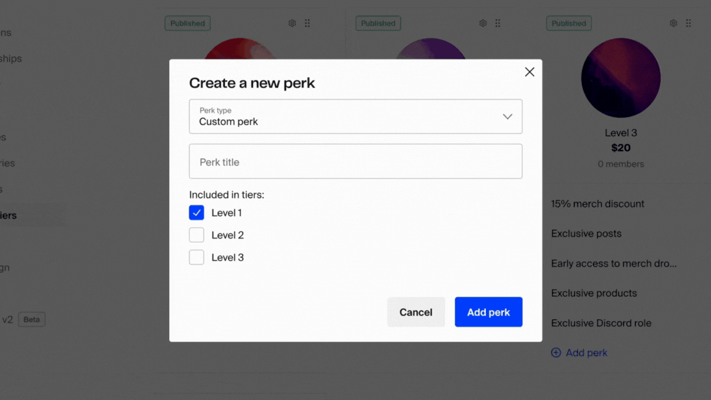Dismiss the Create a new perk dialog
Screen dimensions: 711x400
tap(529, 72)
